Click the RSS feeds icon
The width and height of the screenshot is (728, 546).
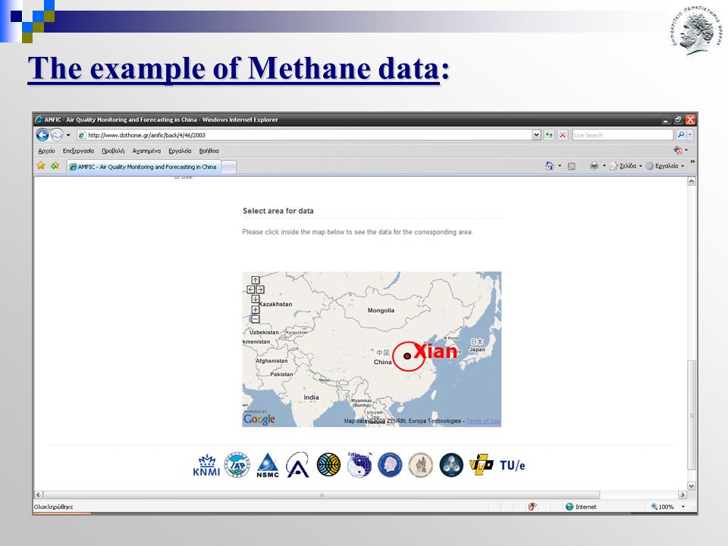572,166
